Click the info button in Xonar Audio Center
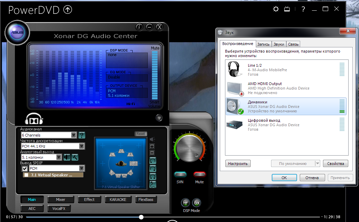The width and height of the screenshot is (359, 222). 139,27
